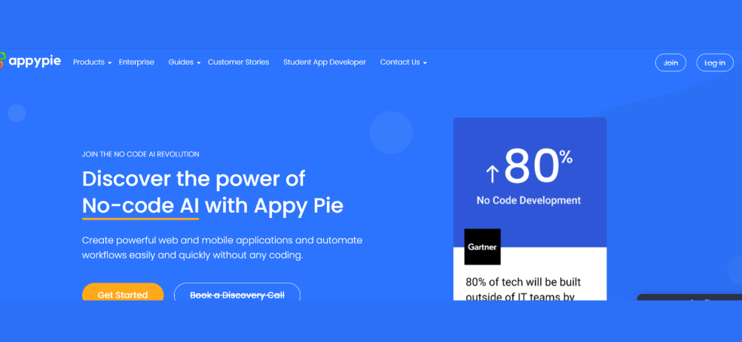This screenshot has height=342, width=742.
Task: Open the Guides menu
Action: [181, 62]
